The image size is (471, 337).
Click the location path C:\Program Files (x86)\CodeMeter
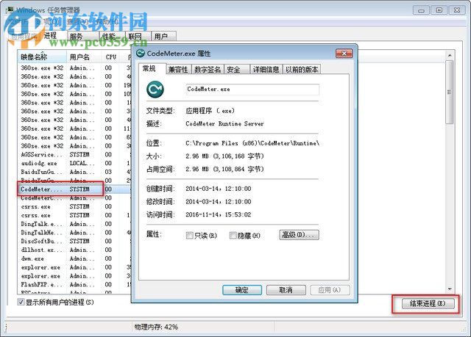(252, 143)
